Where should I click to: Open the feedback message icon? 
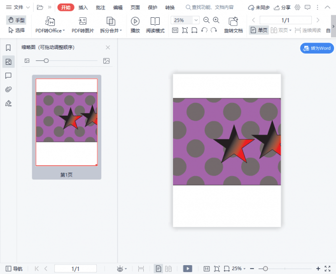click(x=307, y=7)
